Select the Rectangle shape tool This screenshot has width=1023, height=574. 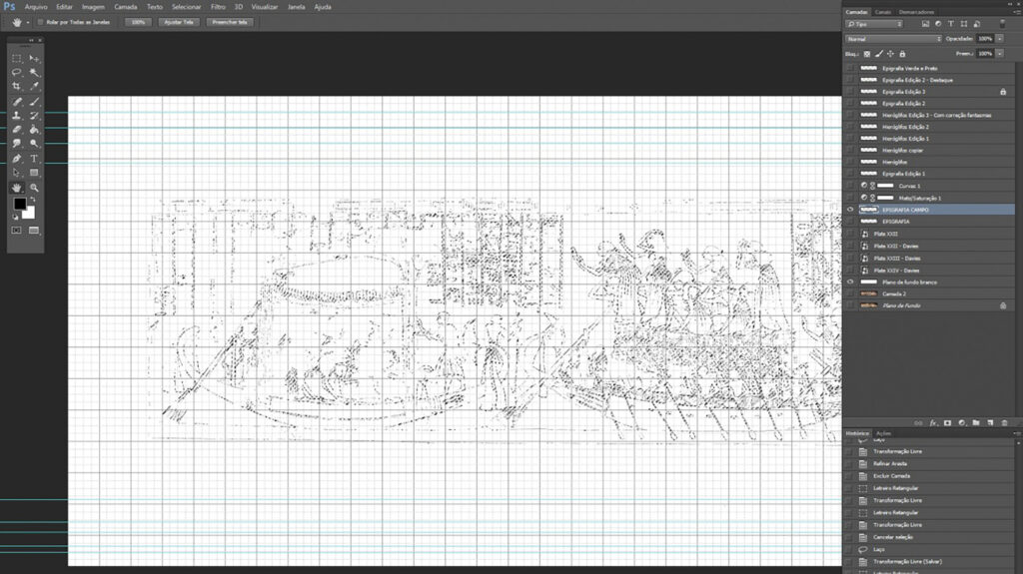tap(34, 173)
